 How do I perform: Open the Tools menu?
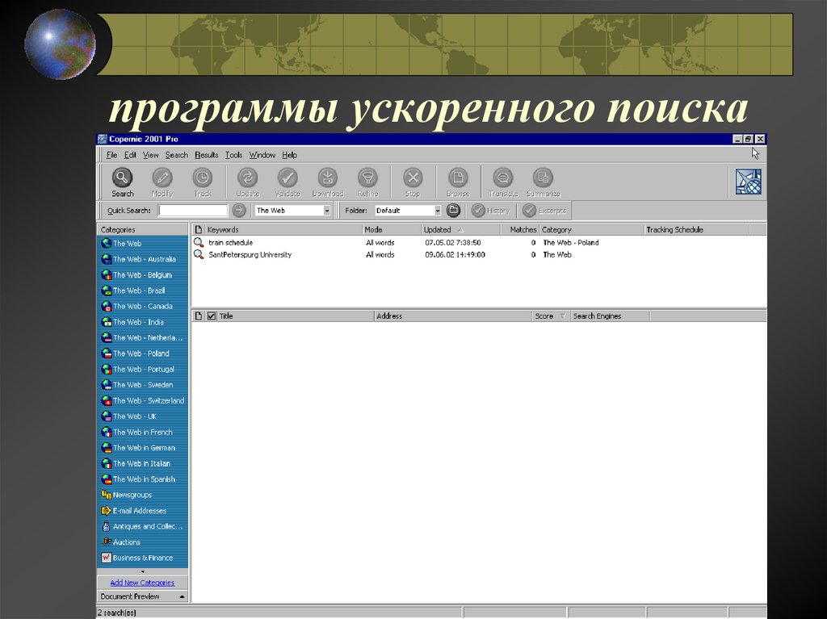233,154
